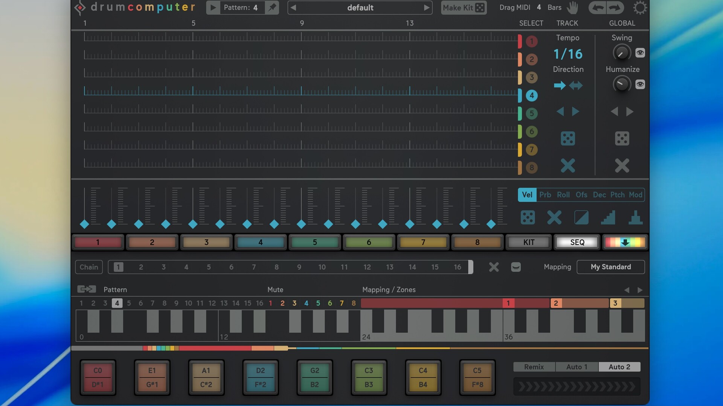This screenshot has height=406, width=723.
Task: Start playback with the pattern play button
Action: (x=213, y=8)
